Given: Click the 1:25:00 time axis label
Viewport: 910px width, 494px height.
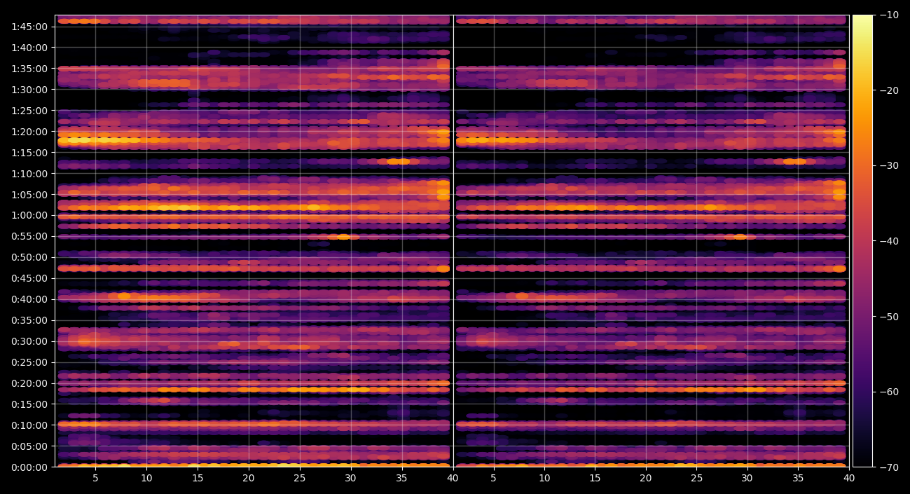Looking at the screenshot, I should (29, 110).
